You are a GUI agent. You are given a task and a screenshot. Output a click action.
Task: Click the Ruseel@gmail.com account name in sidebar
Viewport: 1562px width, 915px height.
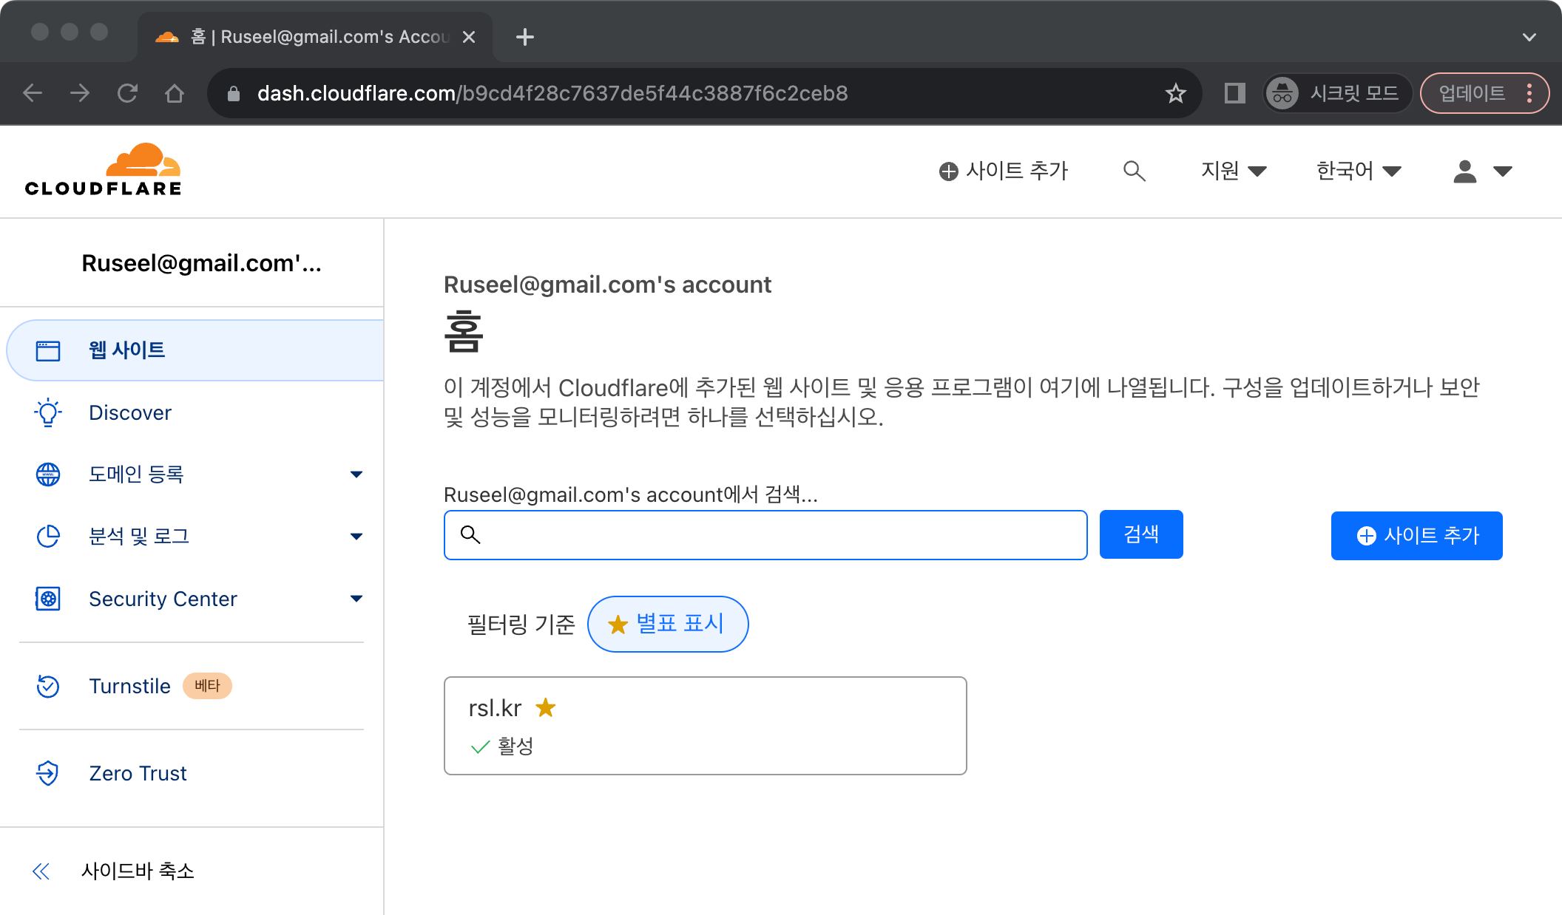[201, 263]
